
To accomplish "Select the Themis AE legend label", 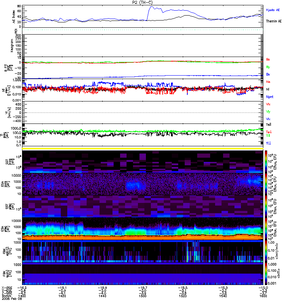I will [274, 21].
